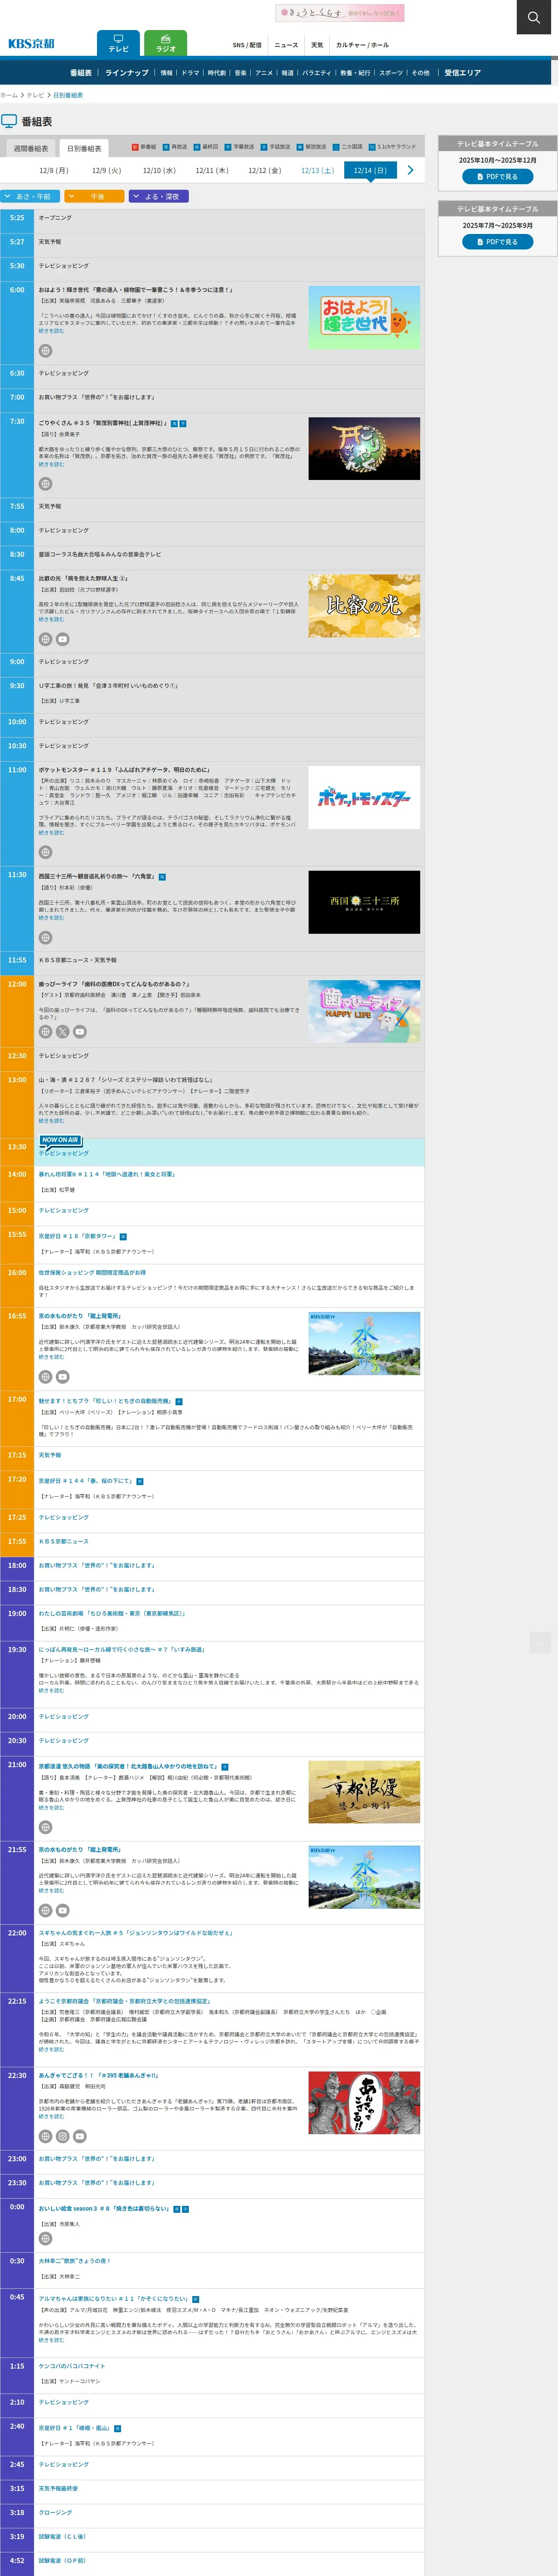The height and width of the screenshot is (2576, 558).
Task: Open ラインナップ in navigation bar
Action: pyautogui.click(x=127, y=73)
